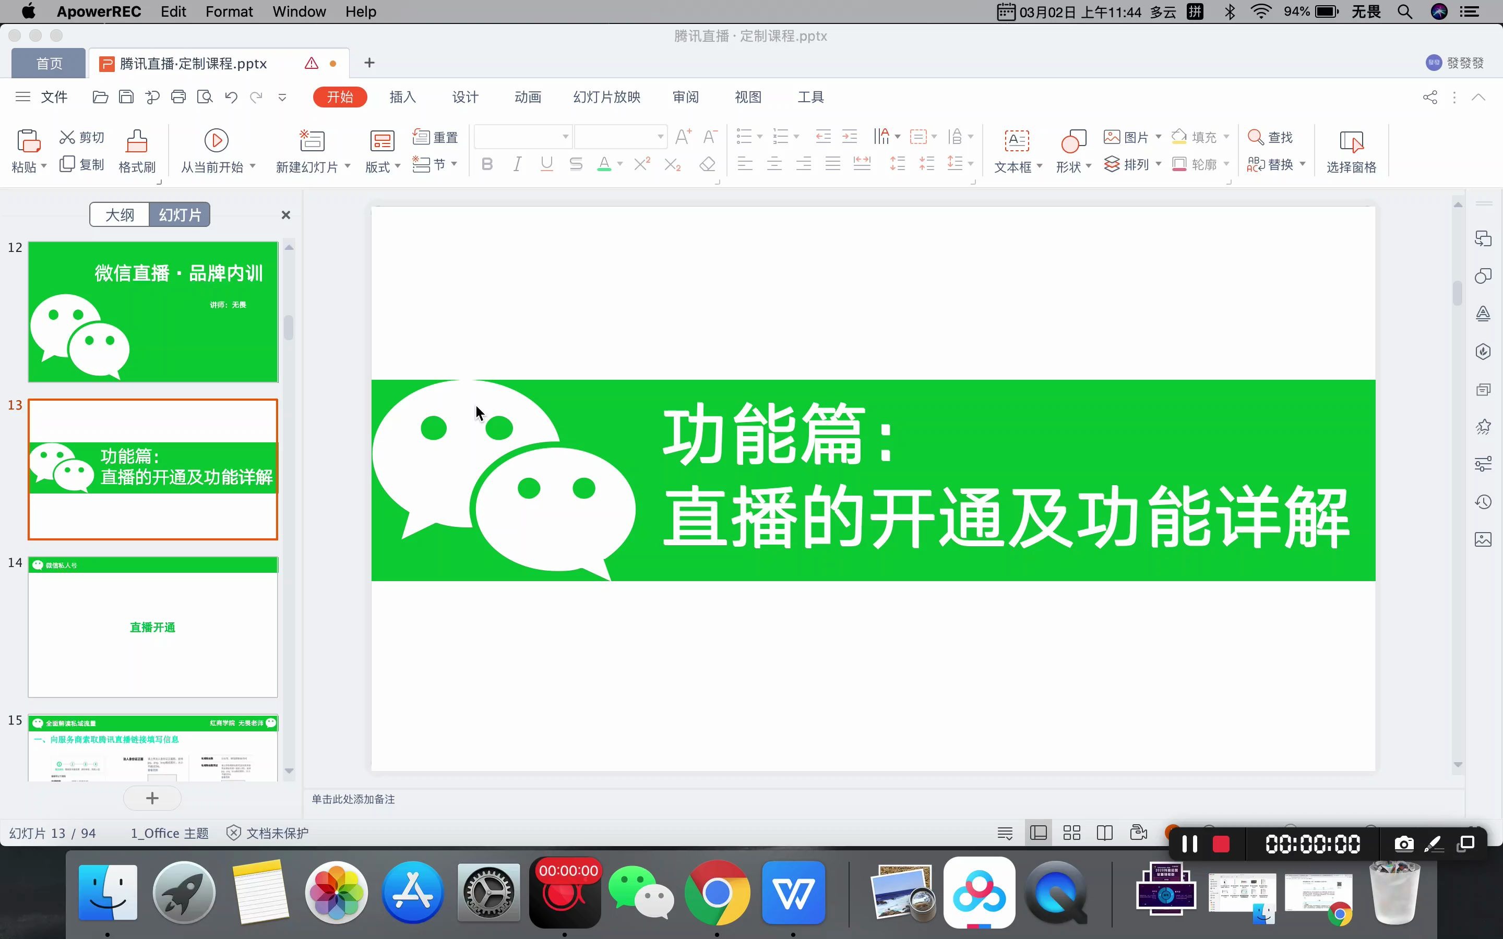Click the font color A swatch
Image resolution: width=1503 pixels, height=939 pixels.
pos(604,164)
